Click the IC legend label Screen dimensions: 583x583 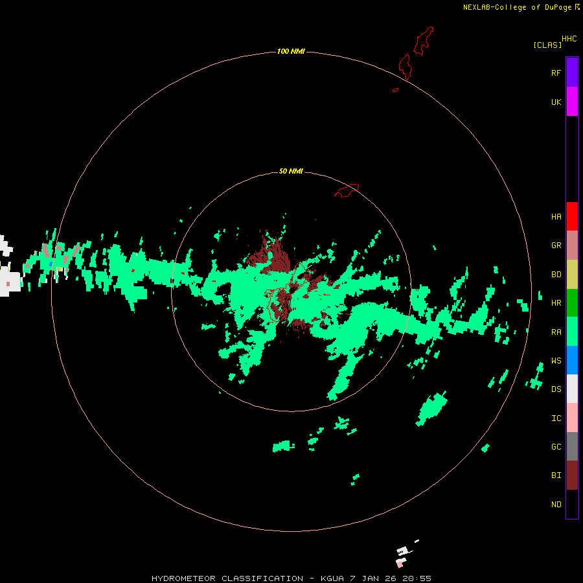(556, 418)
